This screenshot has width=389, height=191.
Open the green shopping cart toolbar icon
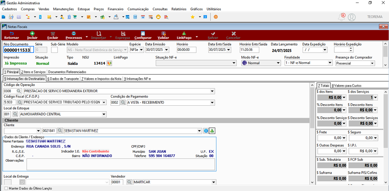point(75,17)
